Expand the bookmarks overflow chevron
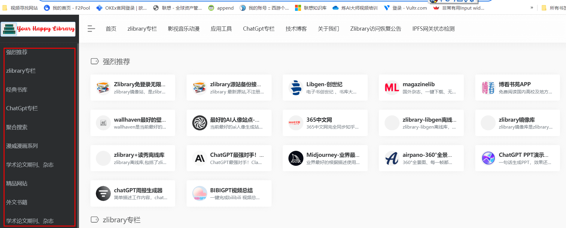Viewport: 566px width, 228px height. click(x=532, y=8)
